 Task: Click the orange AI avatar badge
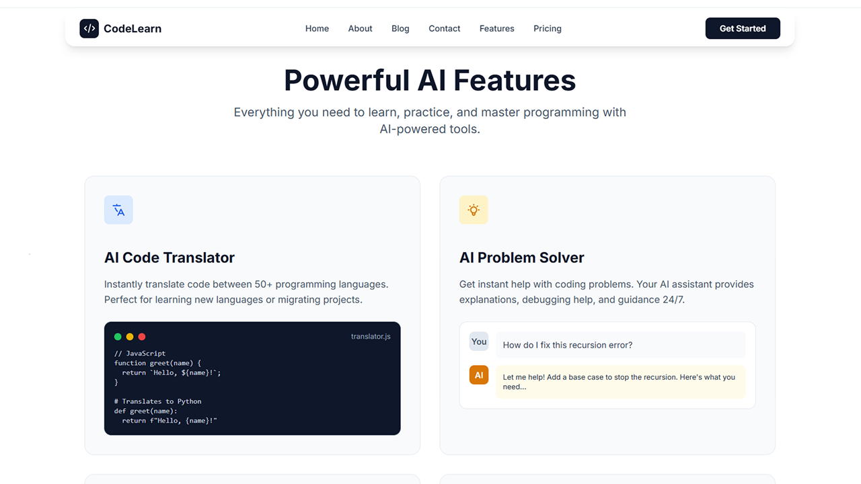479,375
